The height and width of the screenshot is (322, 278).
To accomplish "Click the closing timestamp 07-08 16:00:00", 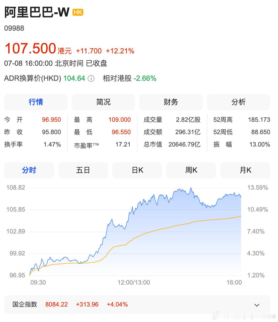I will pyautogui.click(x=28, y=63).
